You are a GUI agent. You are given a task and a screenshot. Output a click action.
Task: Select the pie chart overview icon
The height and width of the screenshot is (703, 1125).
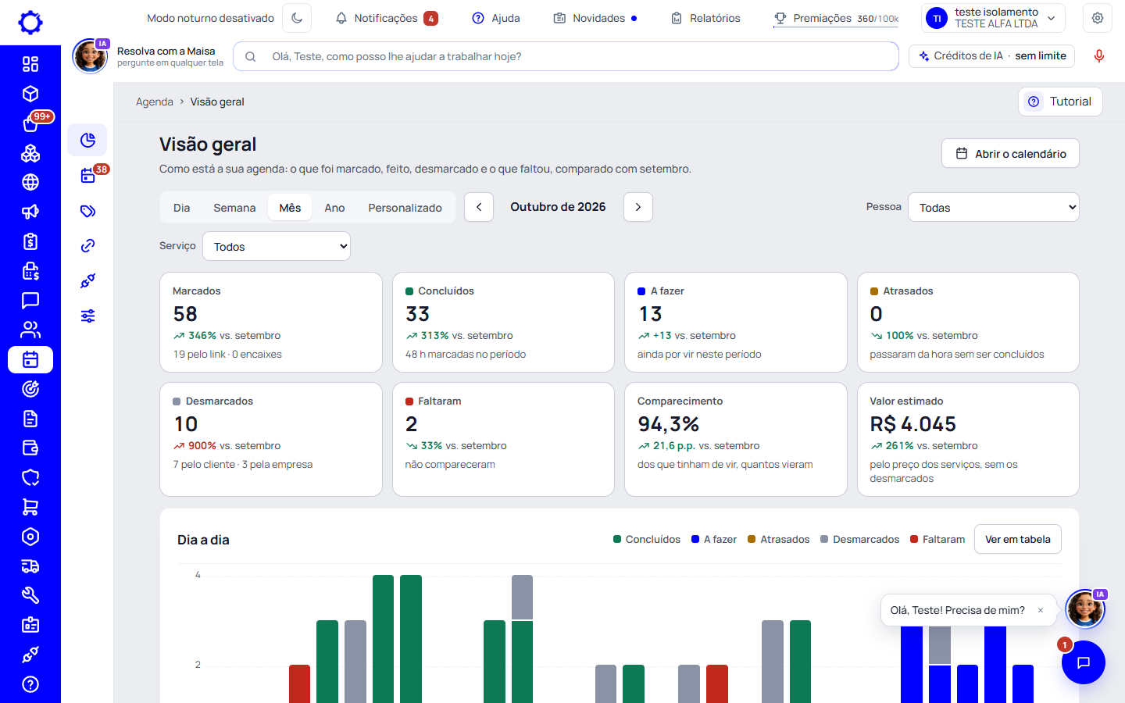(x=87, y=140)
